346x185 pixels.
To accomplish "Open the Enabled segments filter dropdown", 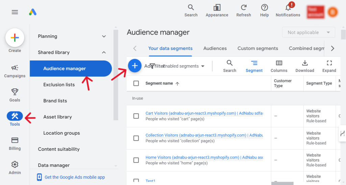I will click(x=183, y=66).
